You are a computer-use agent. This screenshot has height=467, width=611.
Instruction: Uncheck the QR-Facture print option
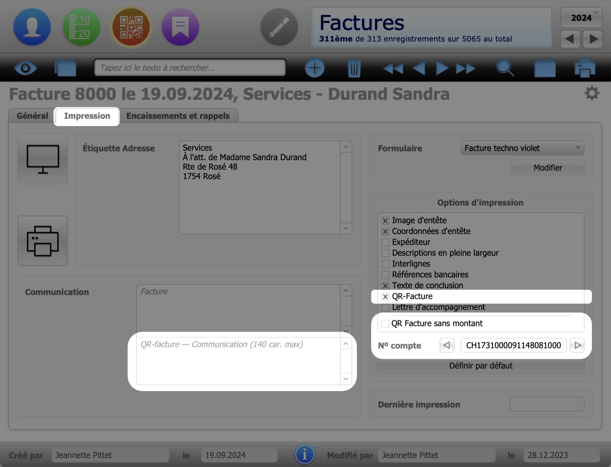(x=385, y=297)
